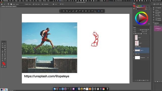Select the Lasso tool
Image resolution: width=162 pixels, height=91 pixels.
[x=3, y=45]
